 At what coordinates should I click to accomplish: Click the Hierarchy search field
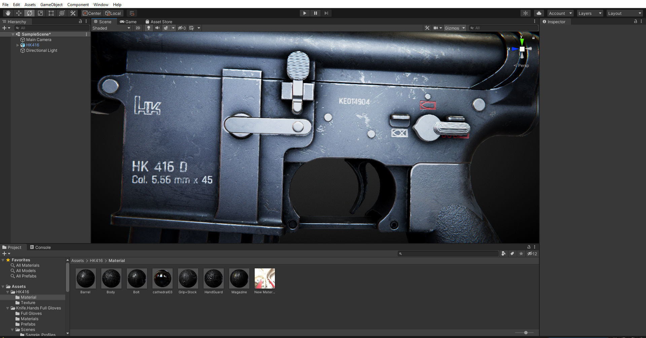tap(52, 28)
